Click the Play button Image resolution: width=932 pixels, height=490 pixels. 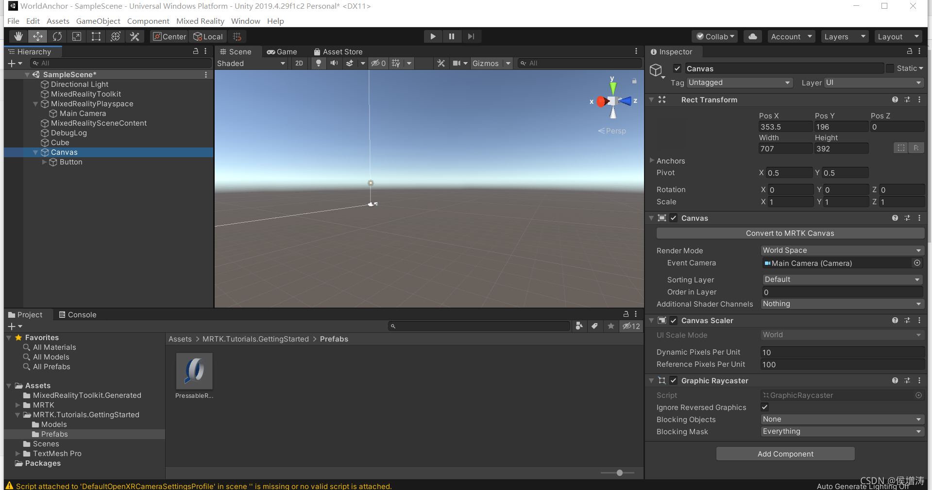click(433, 36)
